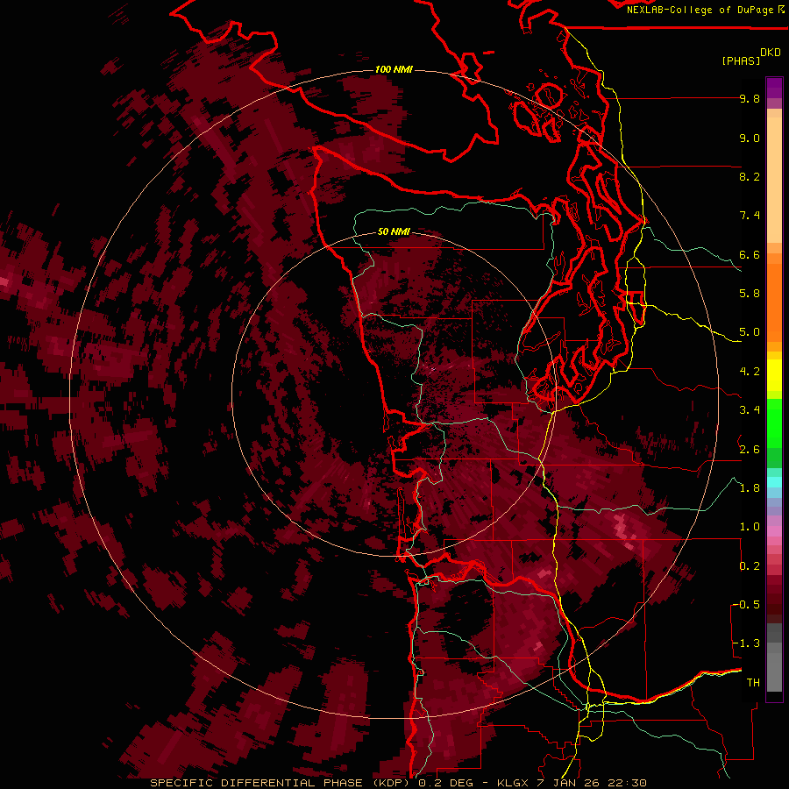Viewport: 789px width, 789px height.
Task: Click the -0.5 value on the color scale
Action: click(746, 605)
